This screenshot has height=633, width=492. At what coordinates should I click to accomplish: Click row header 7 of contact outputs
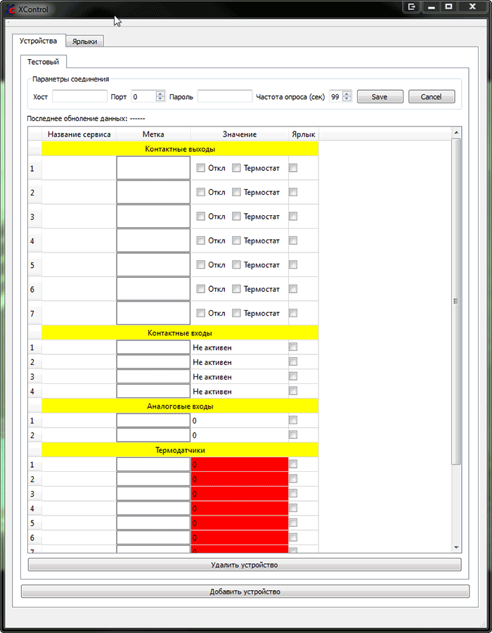tap(34, 313)
